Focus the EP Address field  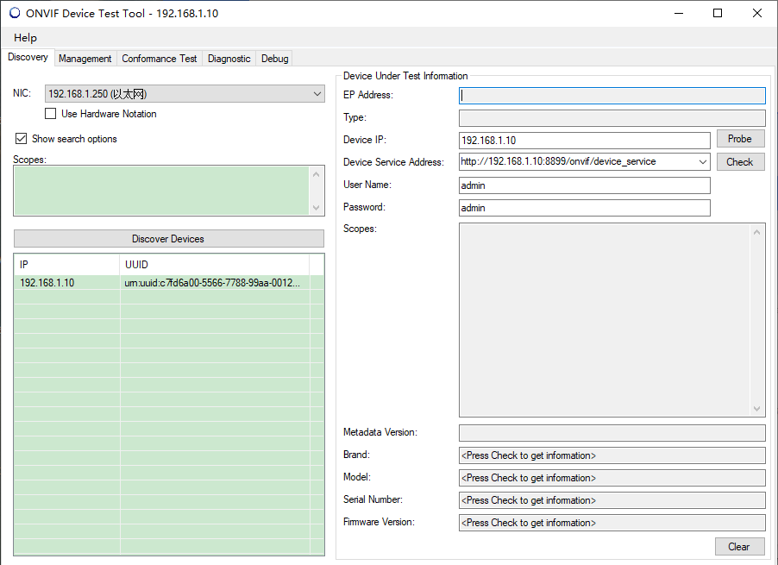(612, 95)
